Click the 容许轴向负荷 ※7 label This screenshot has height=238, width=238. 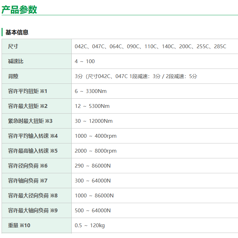pyautogui.click(x=28, y=181)
